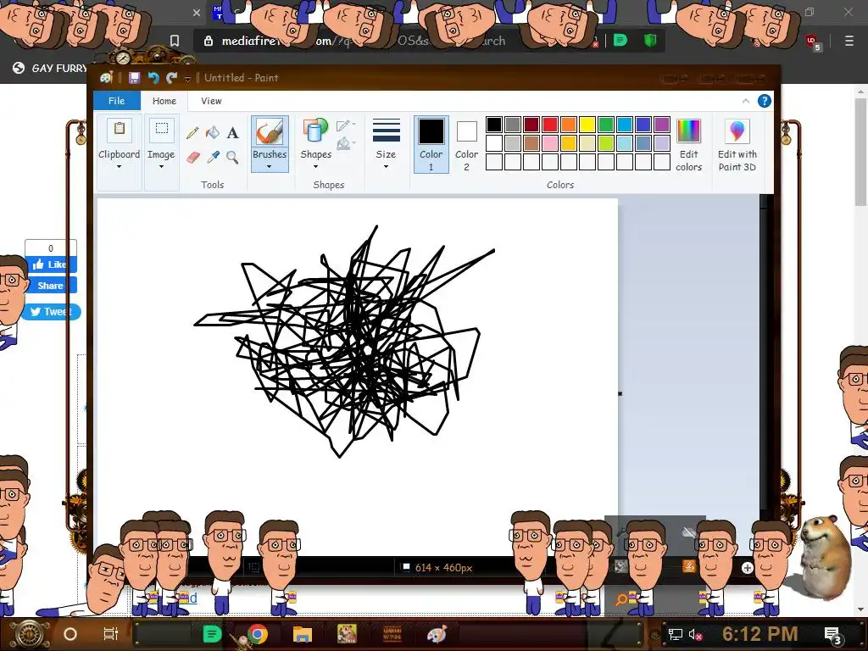The height and width of the screenshot is (651, 868).
Task: Click the Undo arrow in Paint
Action: [x=153, y=78]
